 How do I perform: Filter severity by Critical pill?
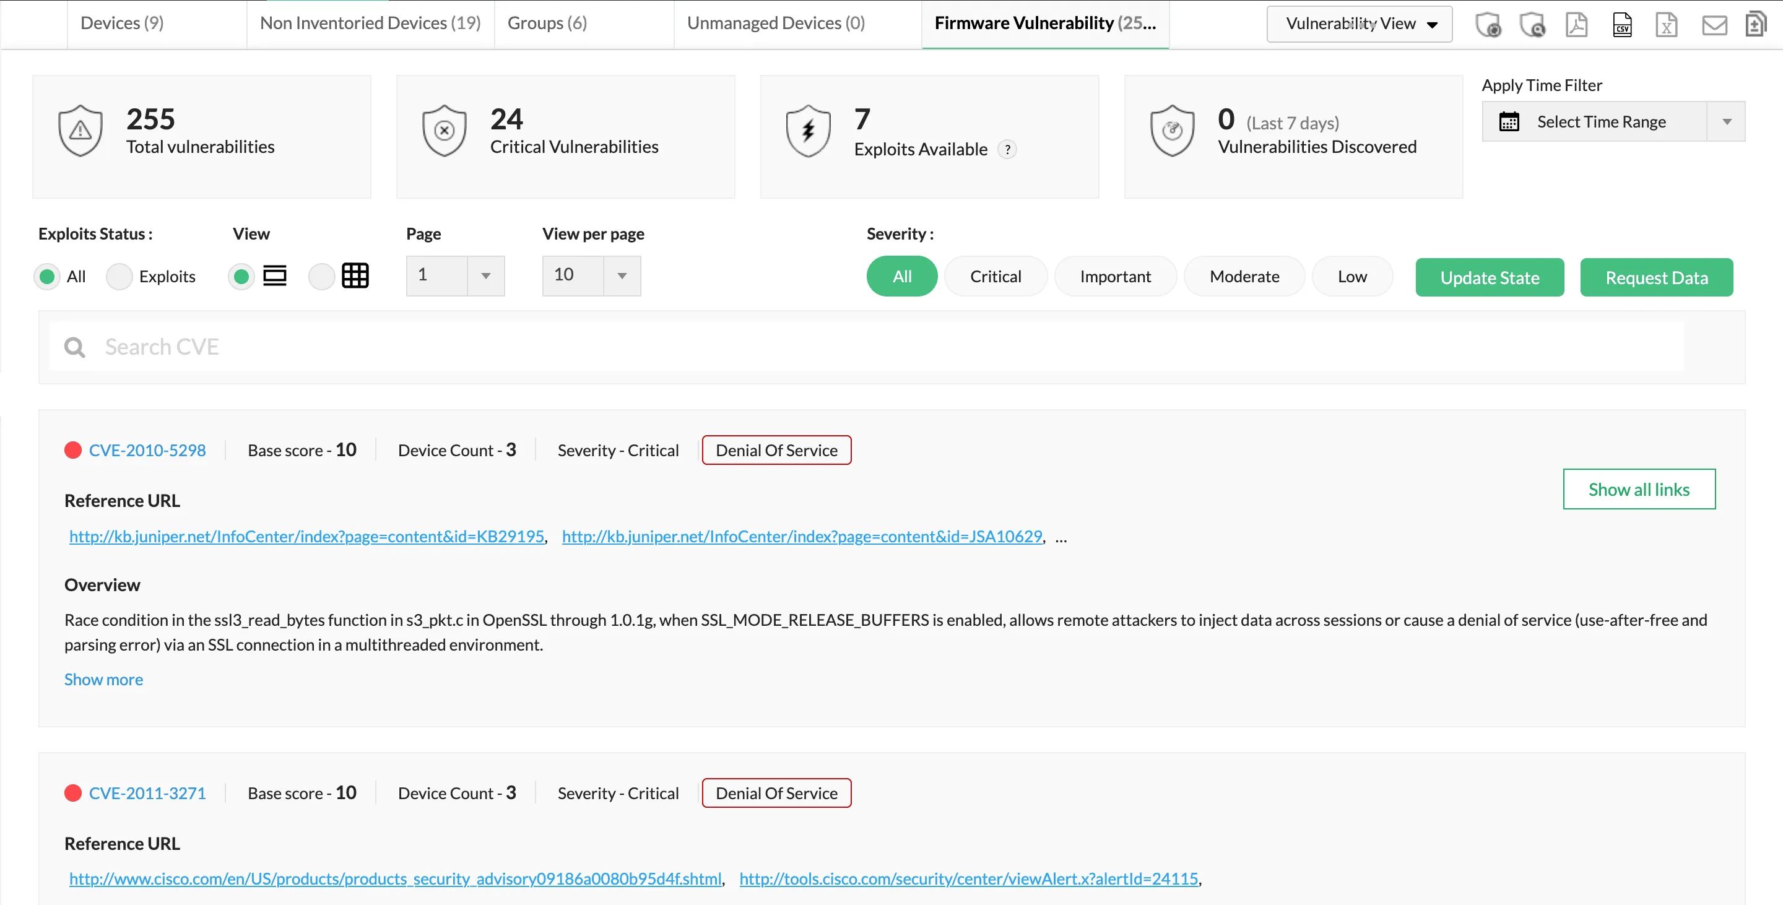(x=995, y=276)
